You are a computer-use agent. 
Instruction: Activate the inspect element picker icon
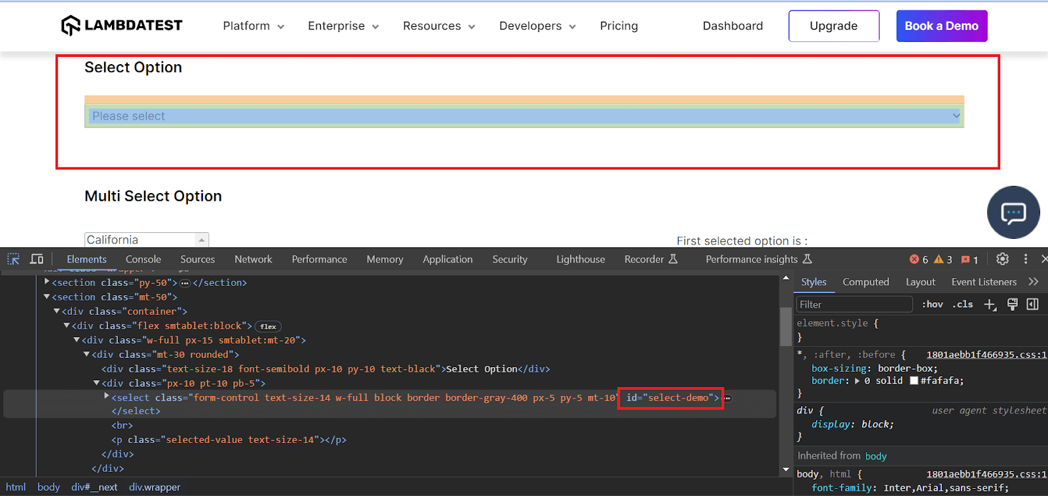tap(13, 259)
